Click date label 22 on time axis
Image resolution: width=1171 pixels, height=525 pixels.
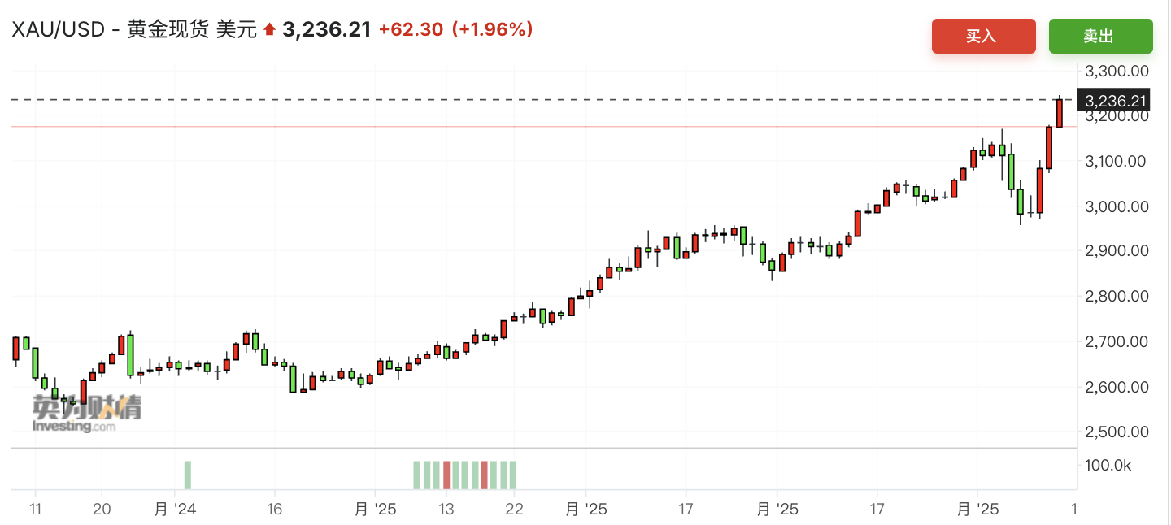click(x=514, y=510)
